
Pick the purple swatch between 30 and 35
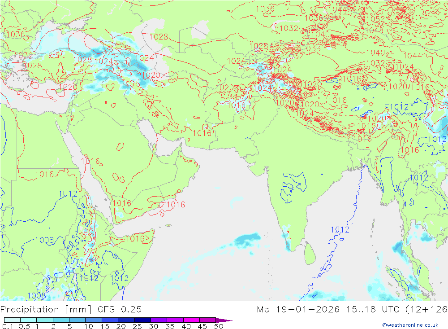pyautogui.click(x=159, y=320)
